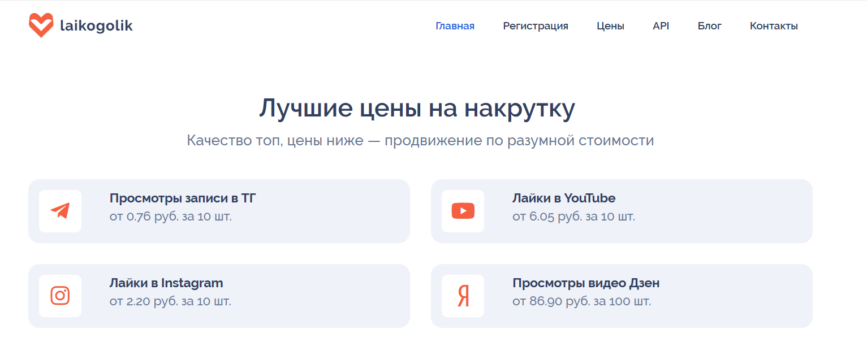Visit the Блог section
Viewport: 867px width, 350px height.
coord(710,26)
